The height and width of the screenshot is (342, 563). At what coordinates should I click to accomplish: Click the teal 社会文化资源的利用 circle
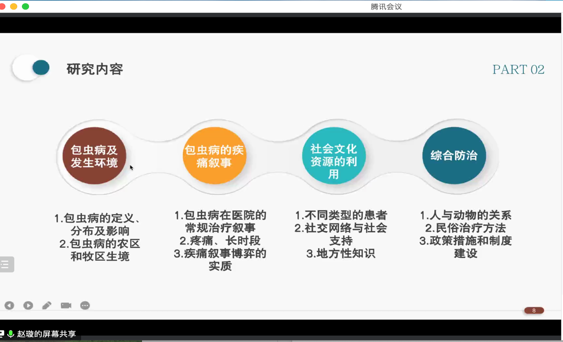334,156
